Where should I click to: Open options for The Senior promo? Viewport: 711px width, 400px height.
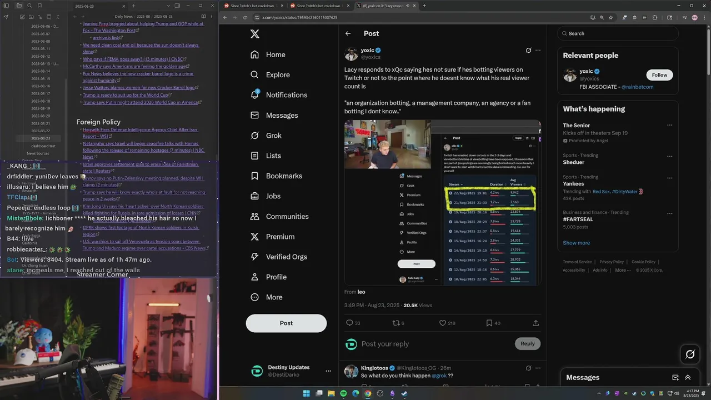[669, 126]
